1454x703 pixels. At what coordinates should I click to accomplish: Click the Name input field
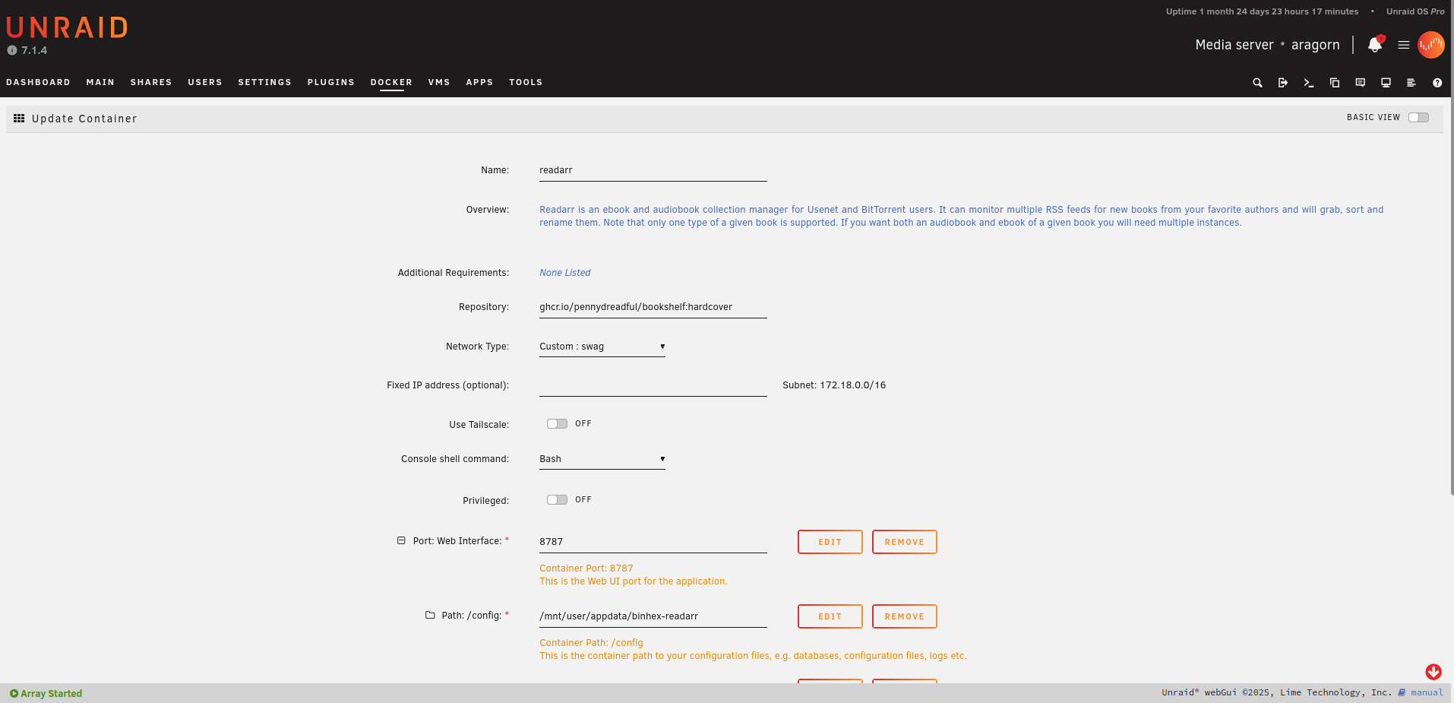click(x=653, y=170)
